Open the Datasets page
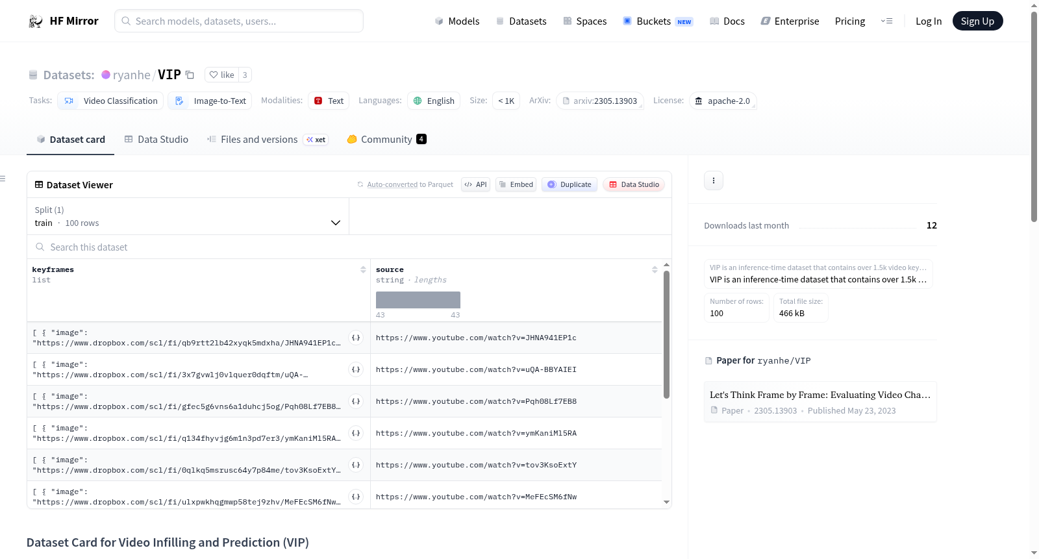Screen dimensions: 1039x559 [x=521, y=21]
